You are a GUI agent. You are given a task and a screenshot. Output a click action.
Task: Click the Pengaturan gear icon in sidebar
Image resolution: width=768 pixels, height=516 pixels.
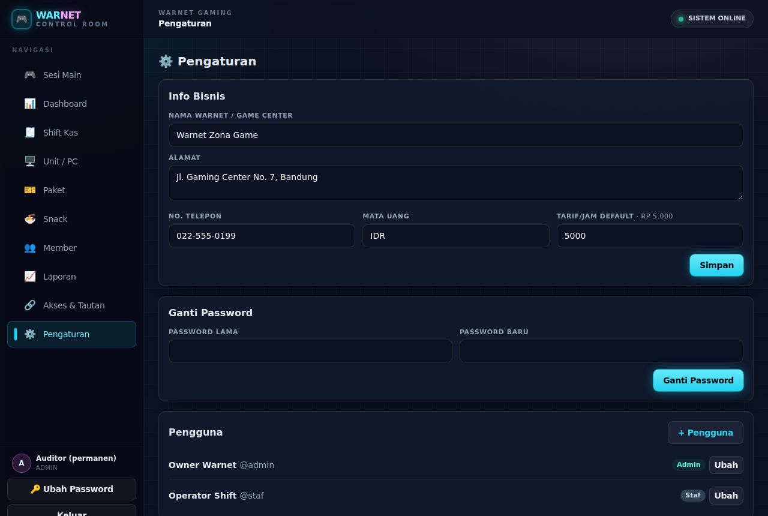point(30,334)
